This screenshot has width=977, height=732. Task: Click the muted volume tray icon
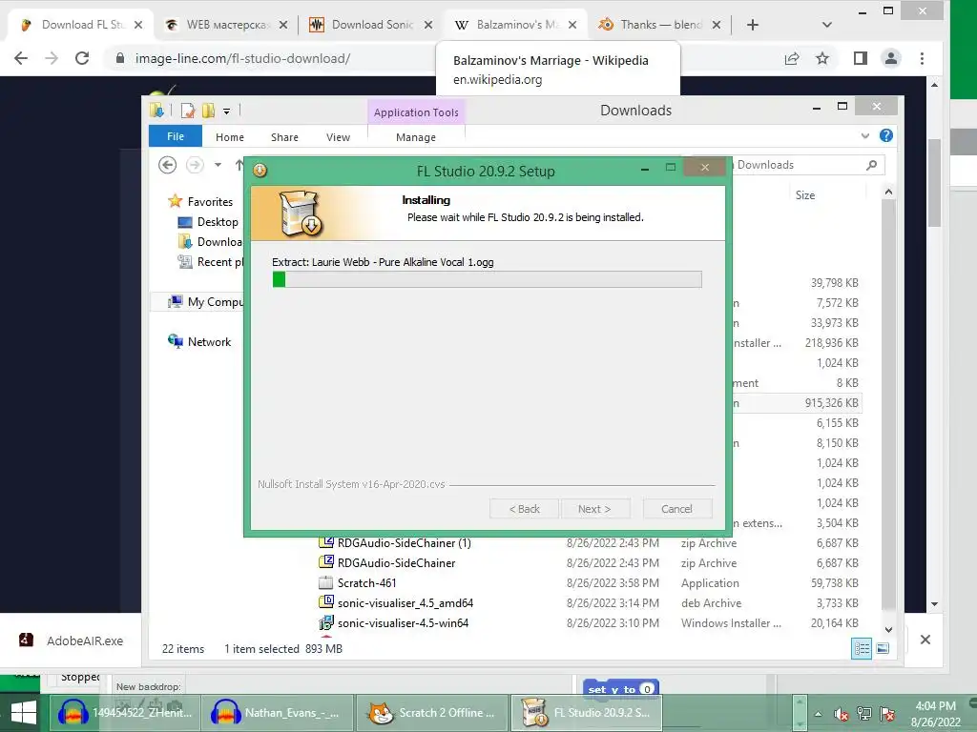pos(841,714)
